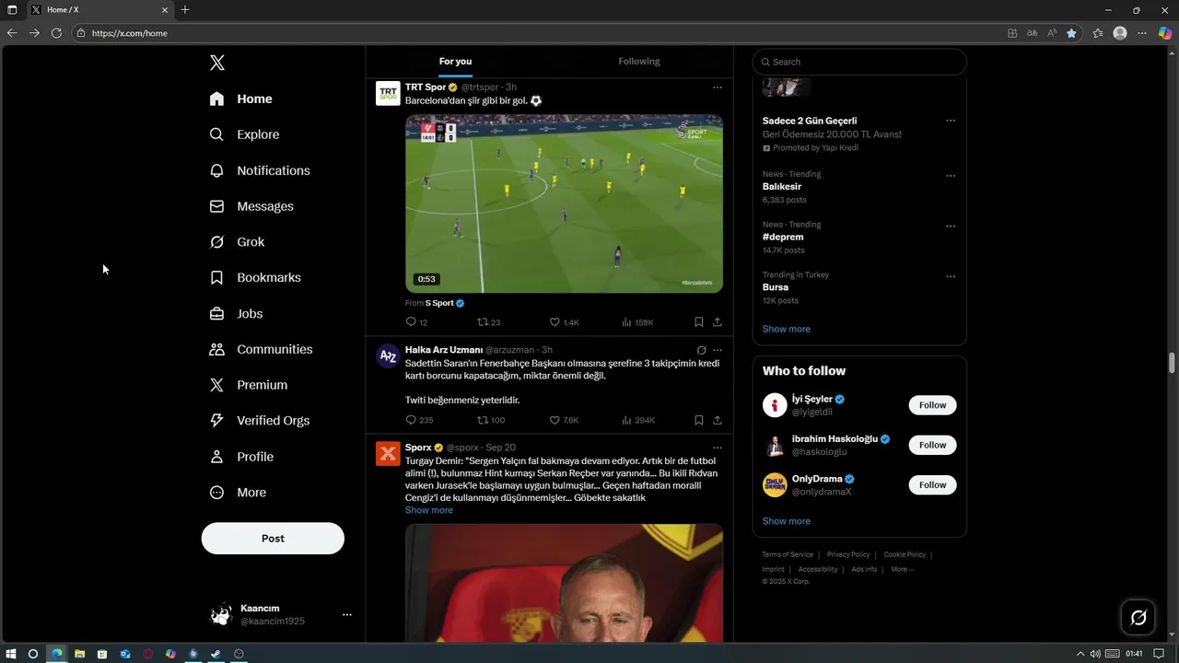View analytics of the TRT Spor post
The height and width of the screenshot is (663, 1179).
pos(637,322)
